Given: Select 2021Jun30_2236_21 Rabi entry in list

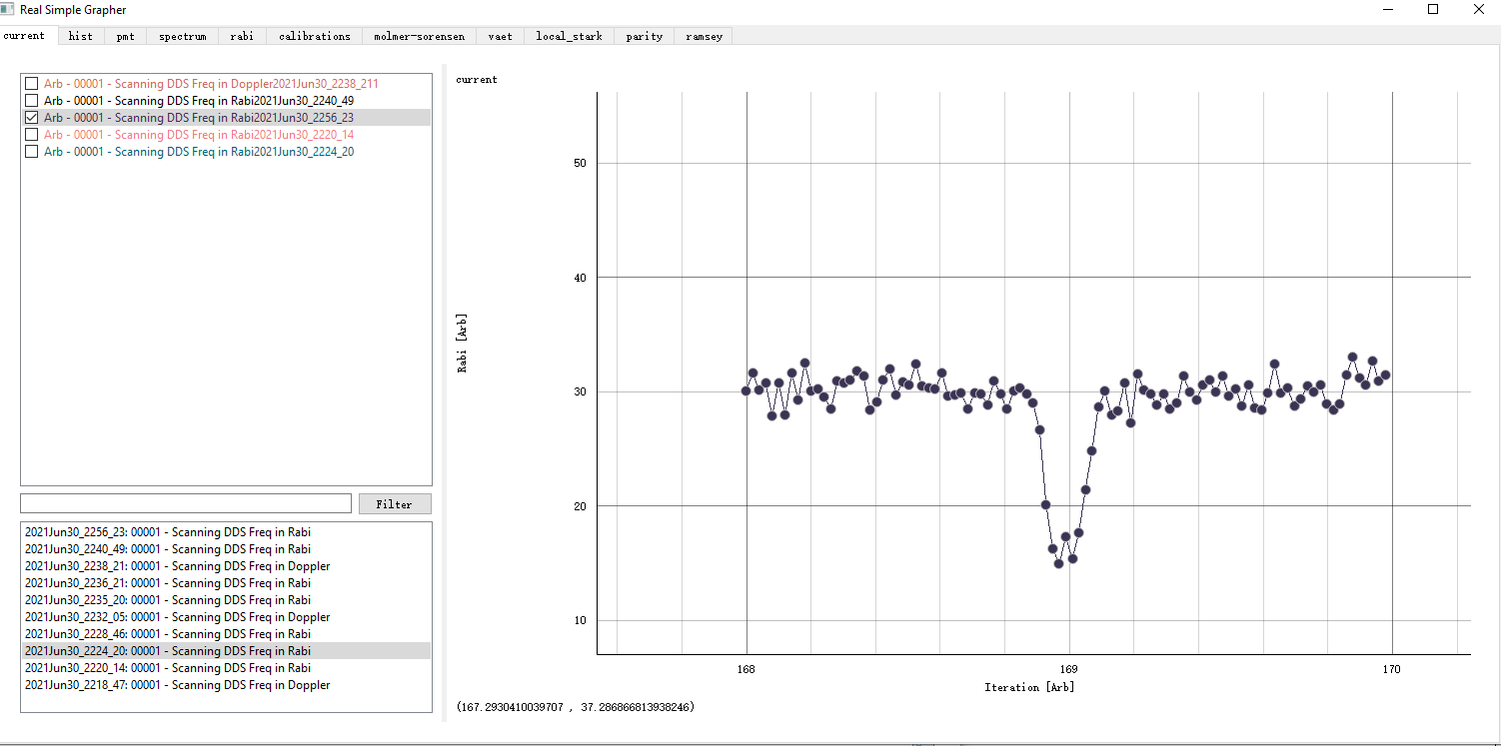Looking at the screenshot, I should click(226, 583).
